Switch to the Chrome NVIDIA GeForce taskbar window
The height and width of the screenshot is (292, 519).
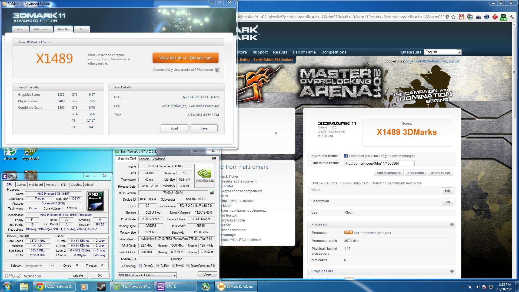pos(55,286)
